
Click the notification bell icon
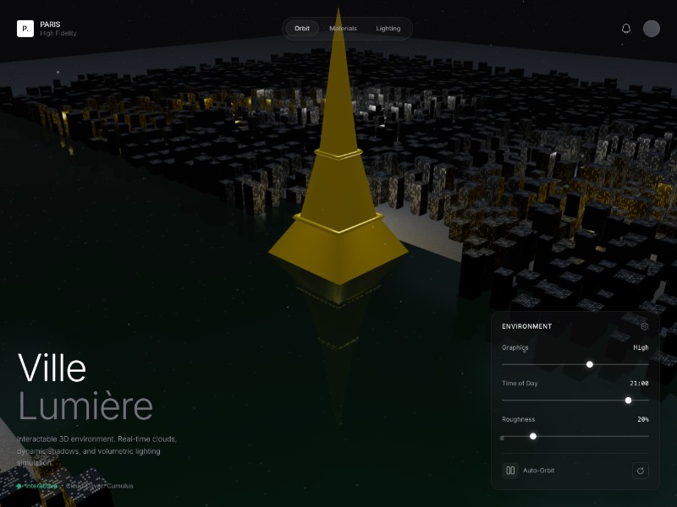(626, 28)
